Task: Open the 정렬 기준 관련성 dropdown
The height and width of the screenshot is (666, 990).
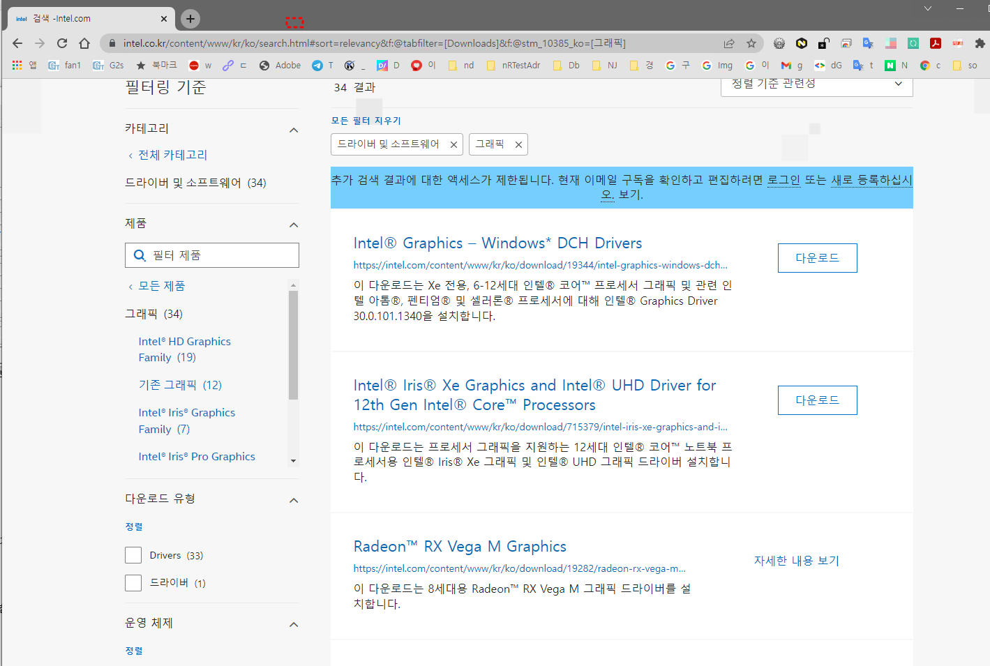Action: coord(816,85)
